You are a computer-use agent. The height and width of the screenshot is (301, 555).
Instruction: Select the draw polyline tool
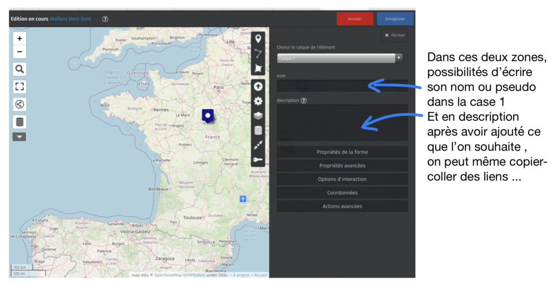258,54
